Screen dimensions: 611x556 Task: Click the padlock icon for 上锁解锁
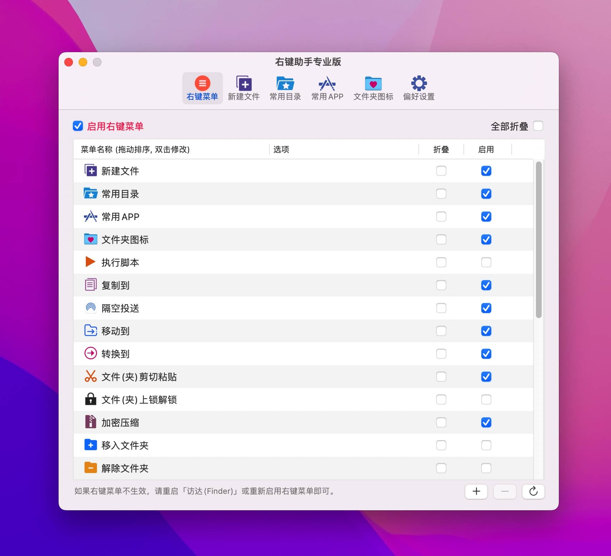[90, 399]
